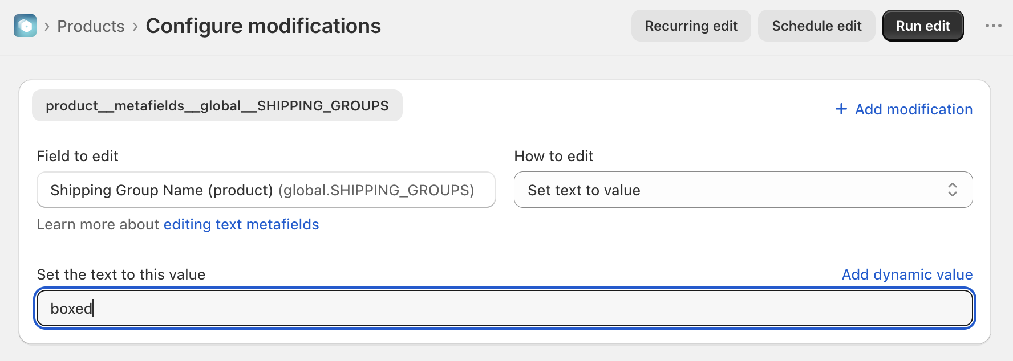
Task: Click the plus icon beside Add modification
Action: click(x=841, y=109)
